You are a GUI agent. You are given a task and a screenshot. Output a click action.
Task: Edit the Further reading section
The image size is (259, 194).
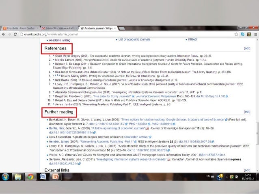(247, 112)
